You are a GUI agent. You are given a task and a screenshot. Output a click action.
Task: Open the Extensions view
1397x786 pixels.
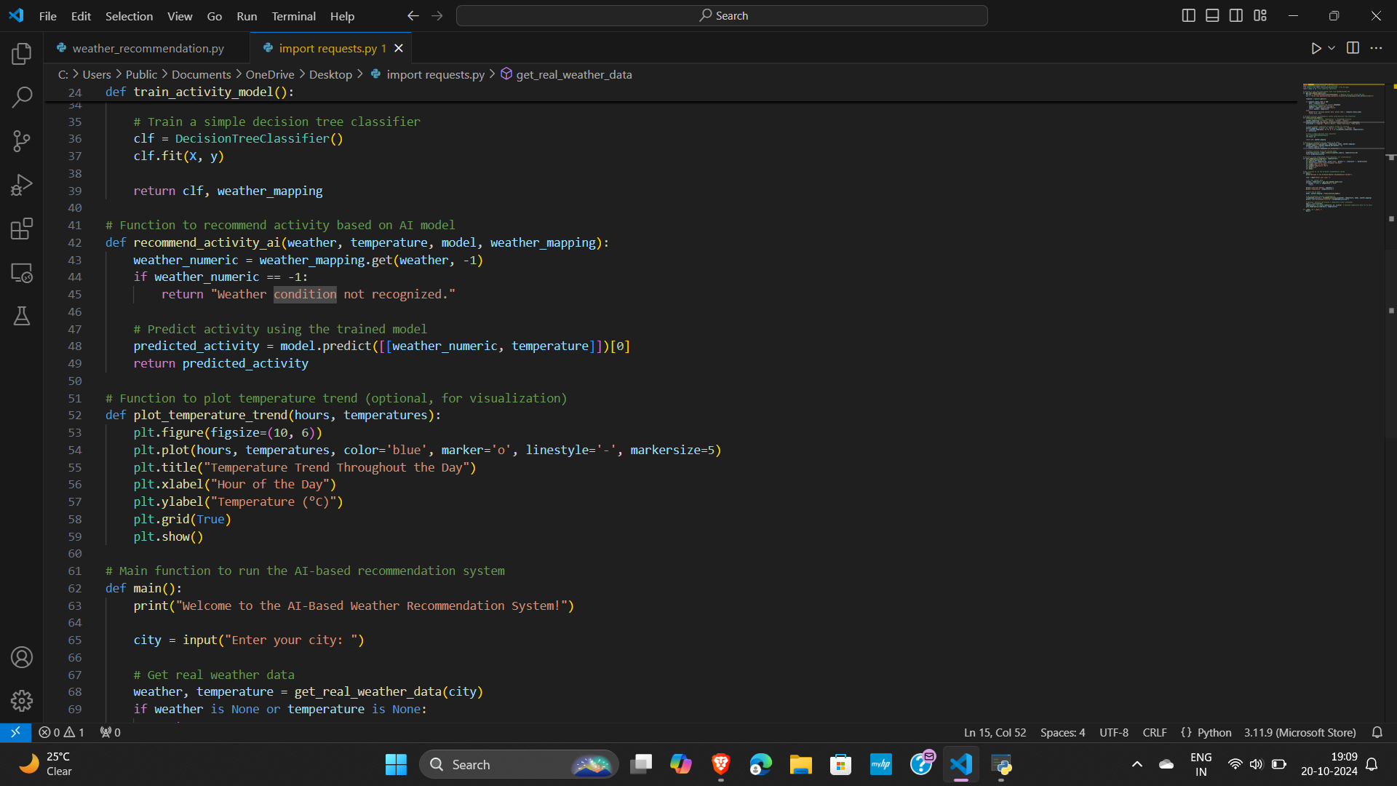22,229
